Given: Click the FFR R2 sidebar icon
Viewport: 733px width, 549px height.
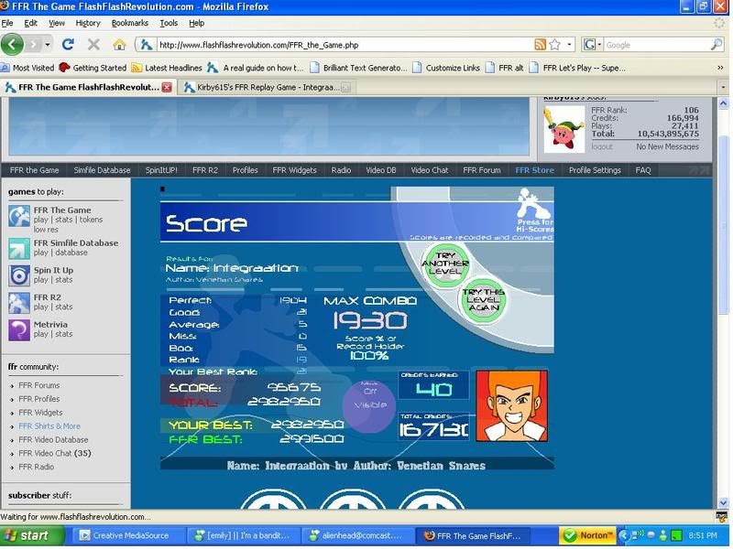Looking at the screenshot, I should [19, 303].
